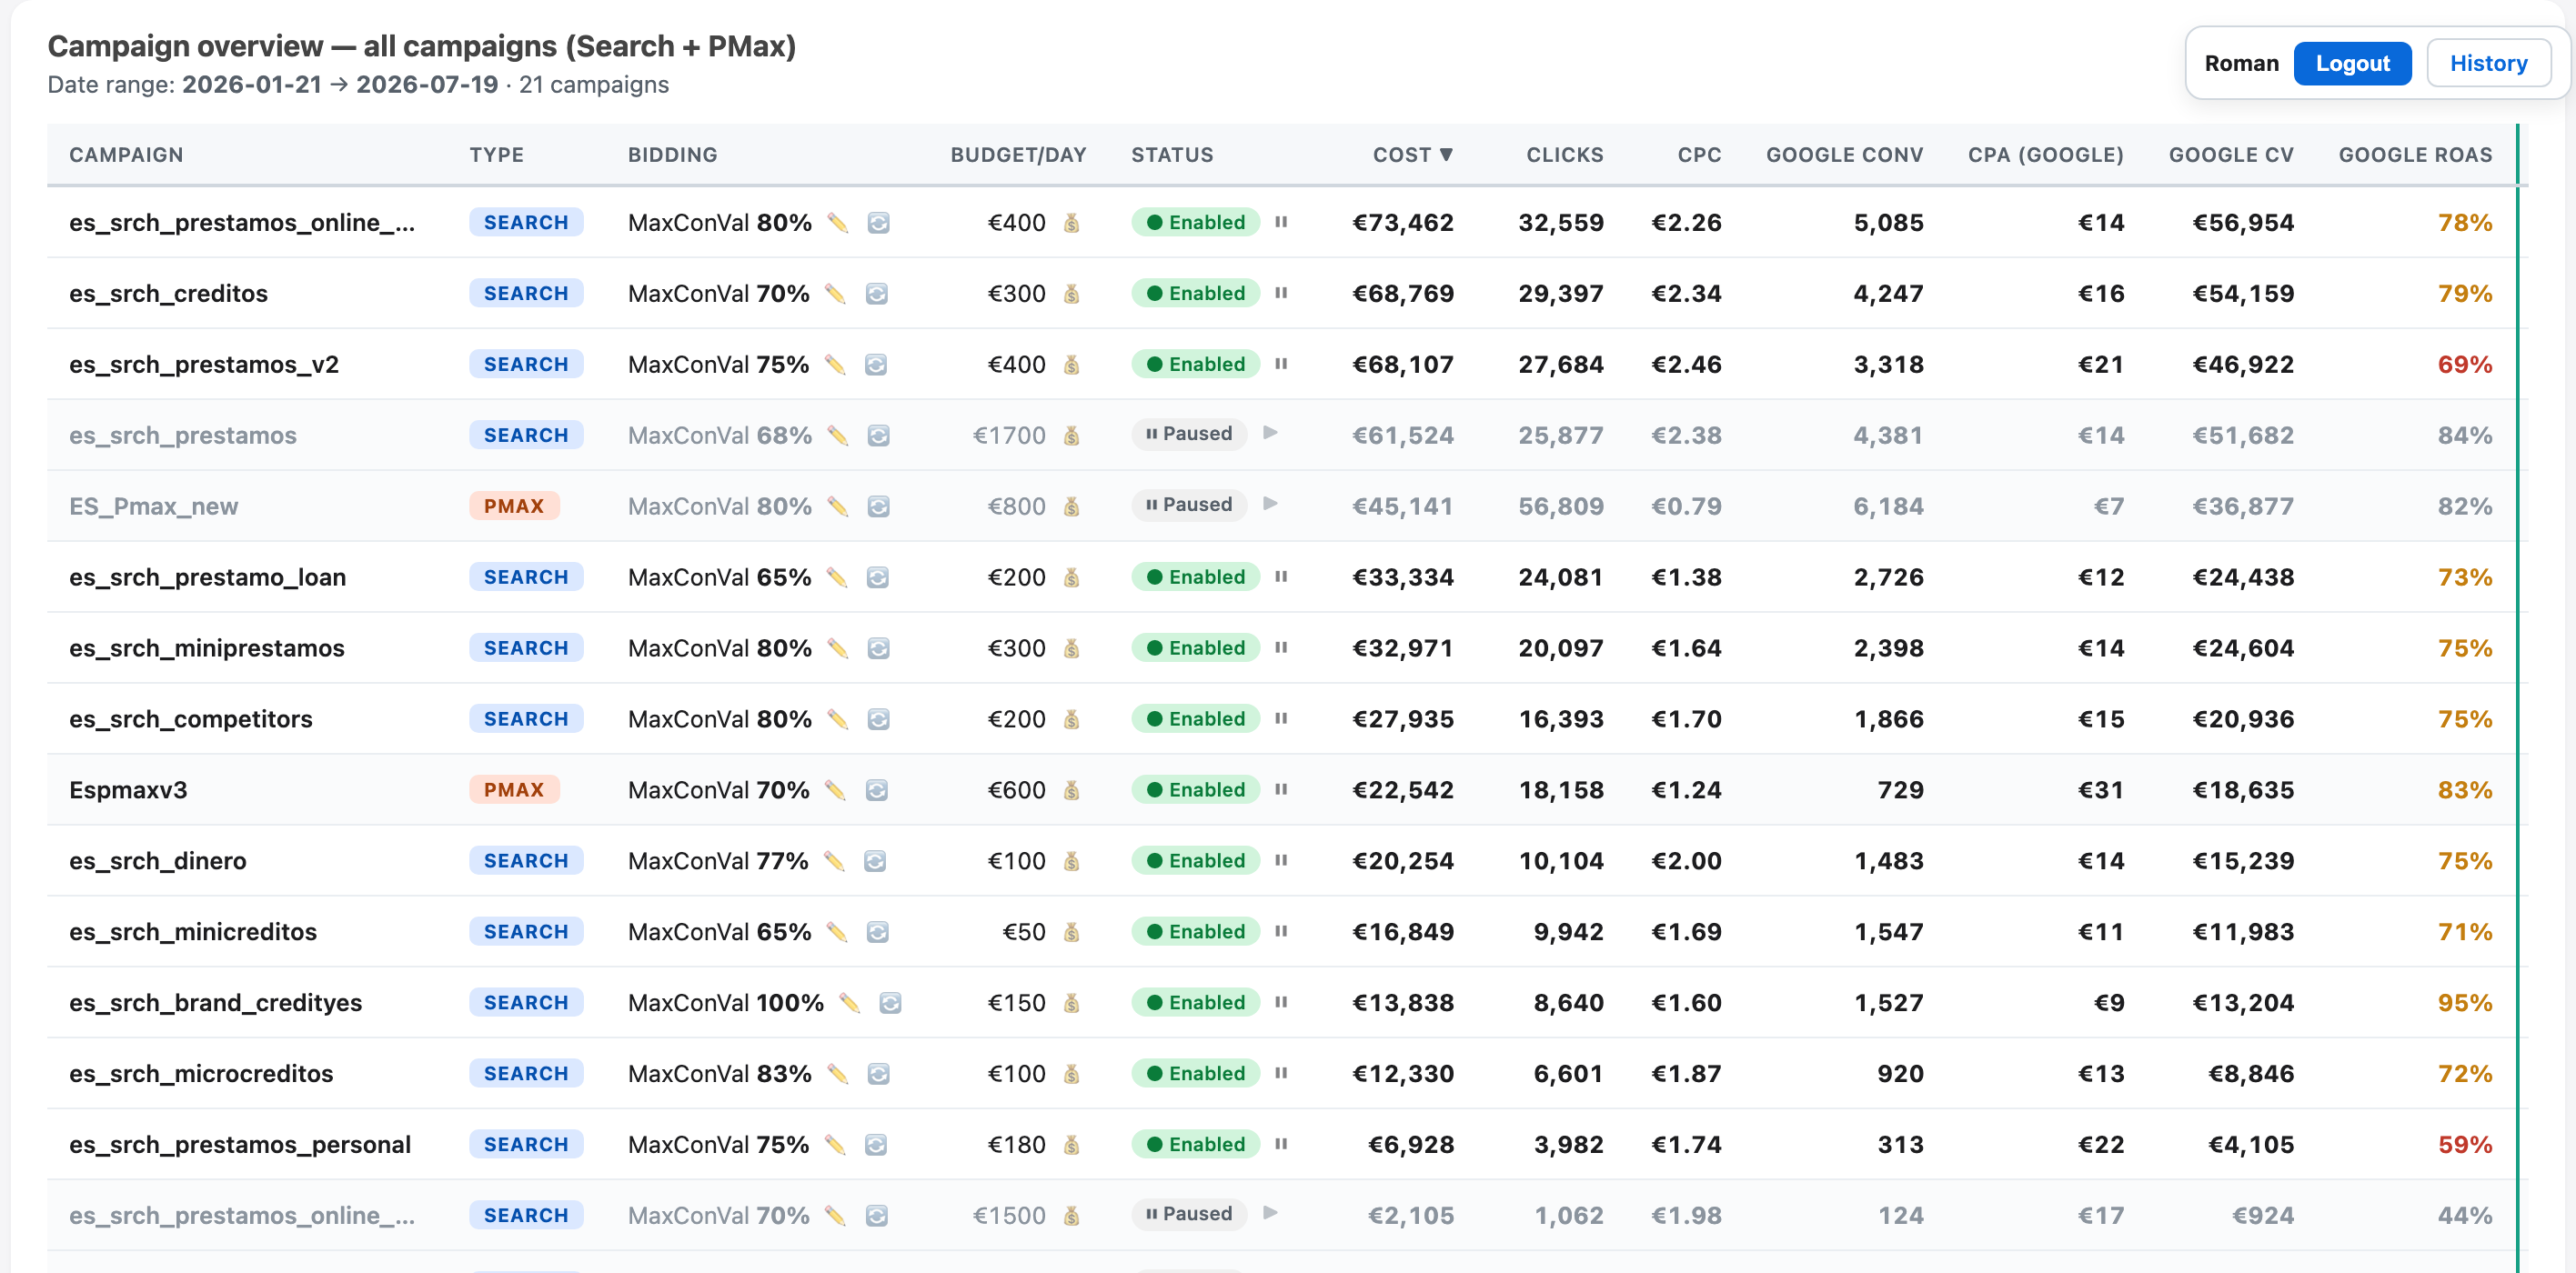Screen dimensions: 2576x1273
Task: Sort table by CLICKS column header
Action: [x=1564, y=155]
